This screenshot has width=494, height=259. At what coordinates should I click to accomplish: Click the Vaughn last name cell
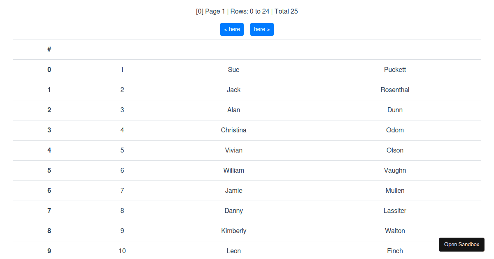(x=395, y=170)
